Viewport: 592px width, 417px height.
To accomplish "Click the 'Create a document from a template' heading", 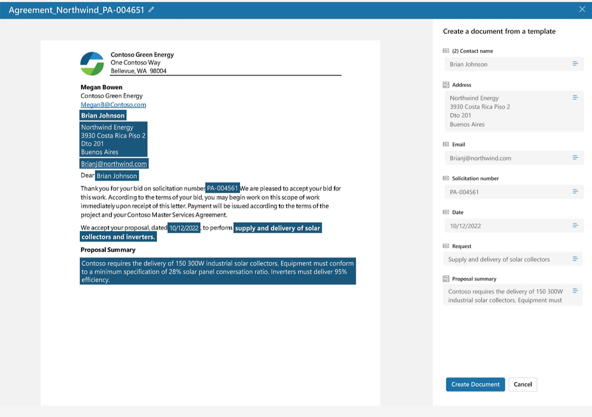I will [x=499, y=31].
